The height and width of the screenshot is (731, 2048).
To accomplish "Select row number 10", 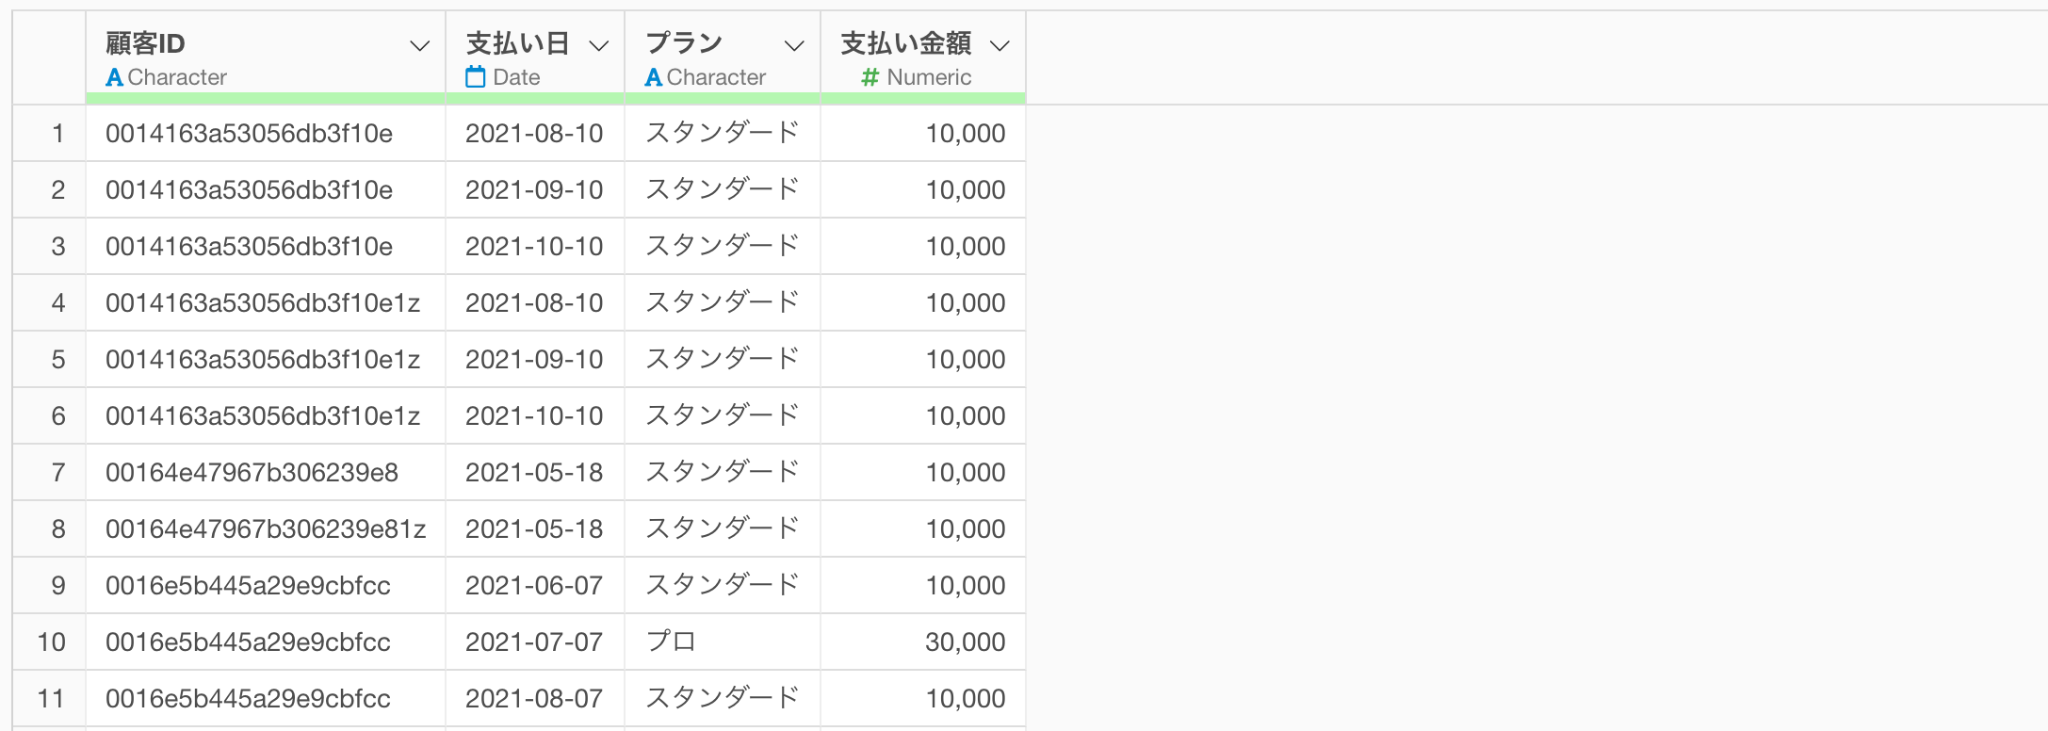I will [51, 642].
